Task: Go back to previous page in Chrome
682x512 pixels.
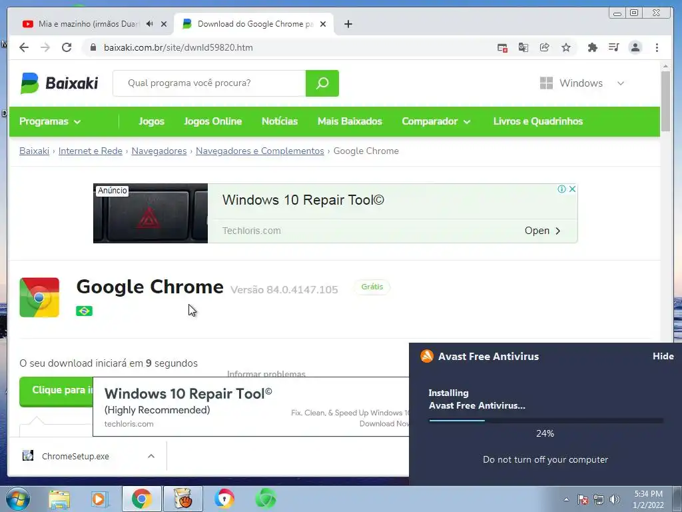Action: point(24,47)
